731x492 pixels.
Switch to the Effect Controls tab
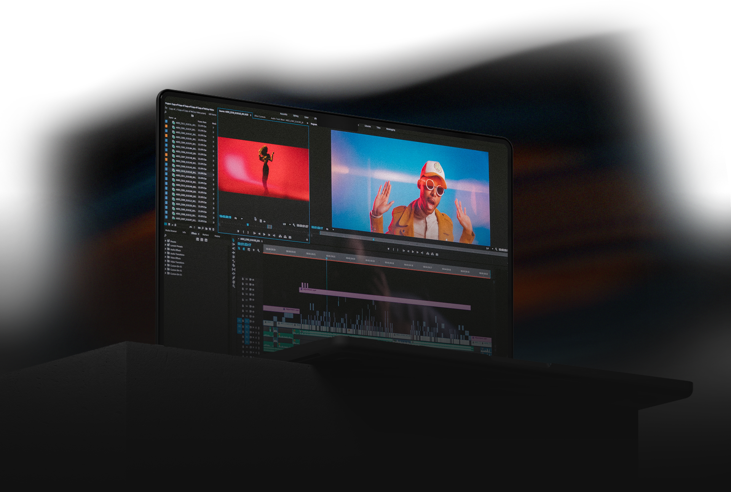(260, 117)
